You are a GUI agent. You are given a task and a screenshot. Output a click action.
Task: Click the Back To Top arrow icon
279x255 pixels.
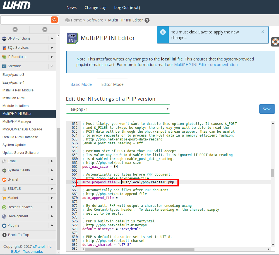(4, 235)
